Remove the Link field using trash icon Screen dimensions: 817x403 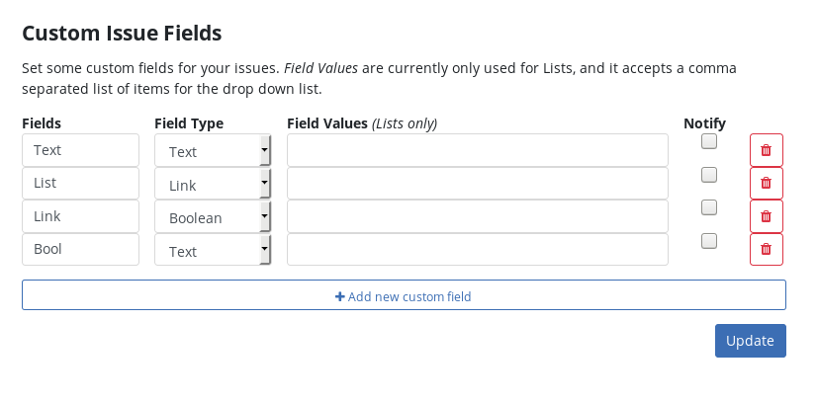766,216
